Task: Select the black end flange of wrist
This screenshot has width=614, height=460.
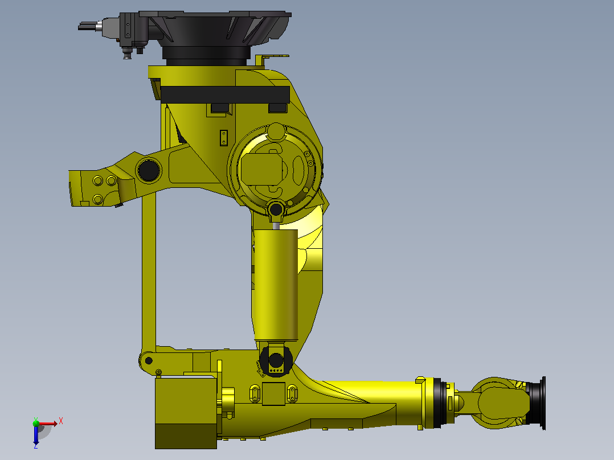Action: [537, 403]
